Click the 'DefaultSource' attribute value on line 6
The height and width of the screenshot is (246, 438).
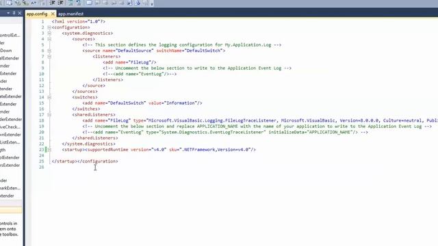135,51
